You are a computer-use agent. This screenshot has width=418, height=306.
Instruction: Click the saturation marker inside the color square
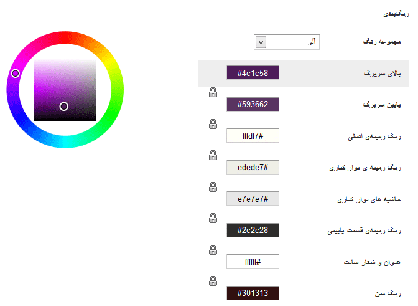pyautogui.click(x=63, y=107)
